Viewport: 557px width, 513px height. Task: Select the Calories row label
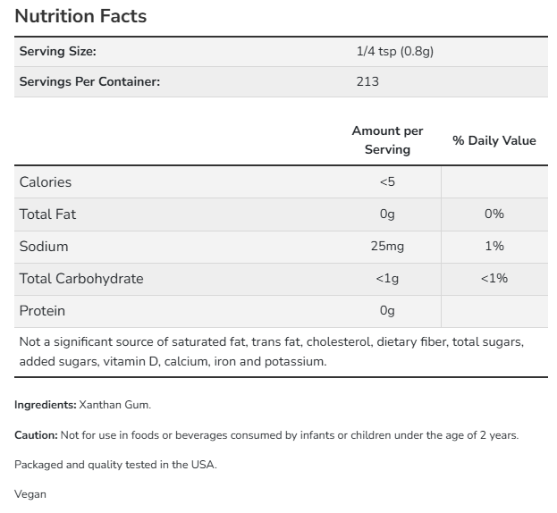point(46,181)
